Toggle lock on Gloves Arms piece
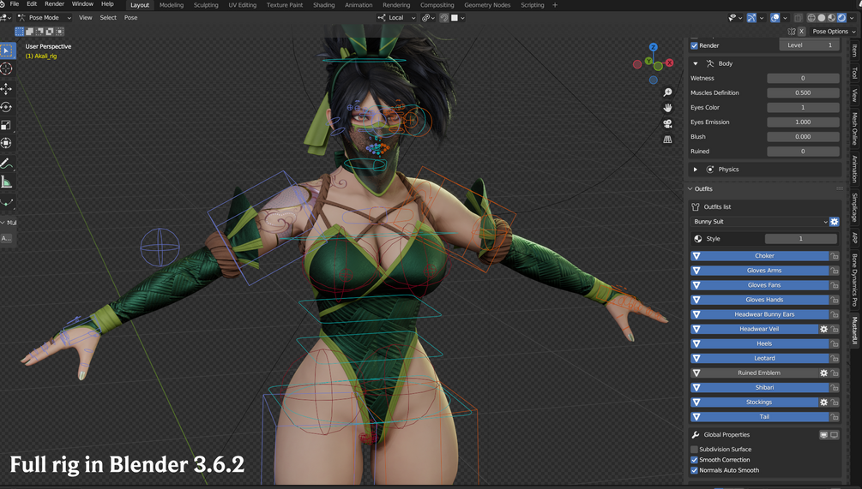862x489 pixels. click(x=835, y=270)
